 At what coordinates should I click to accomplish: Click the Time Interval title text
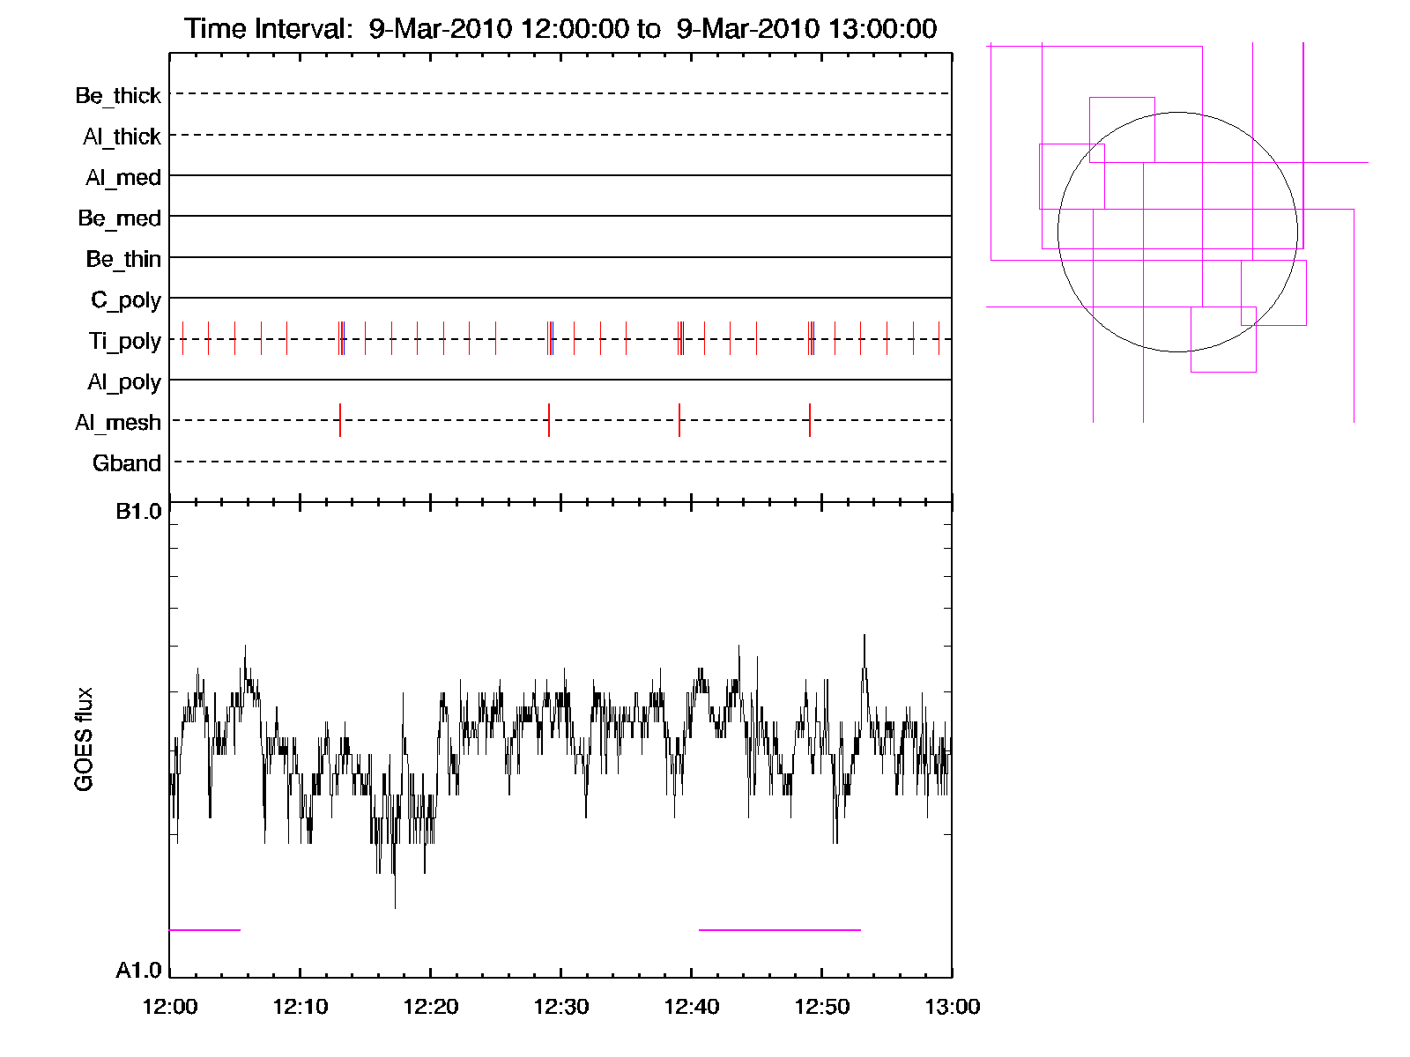click(560, 28)
